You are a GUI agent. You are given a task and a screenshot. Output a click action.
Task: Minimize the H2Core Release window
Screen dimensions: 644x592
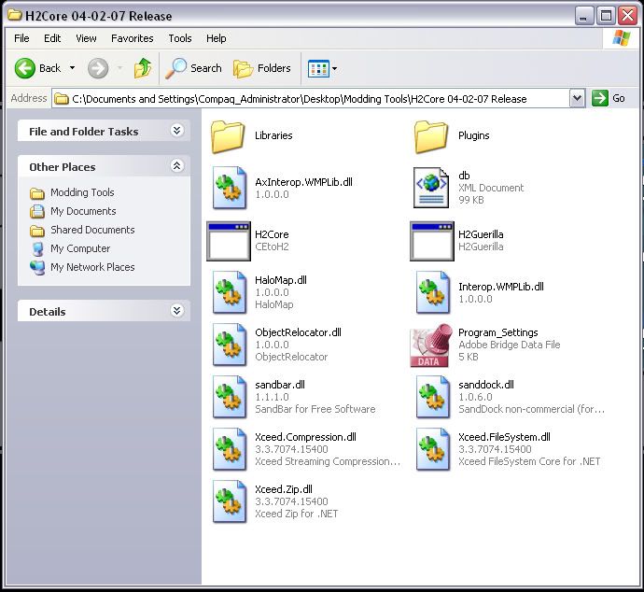point(583,16)
